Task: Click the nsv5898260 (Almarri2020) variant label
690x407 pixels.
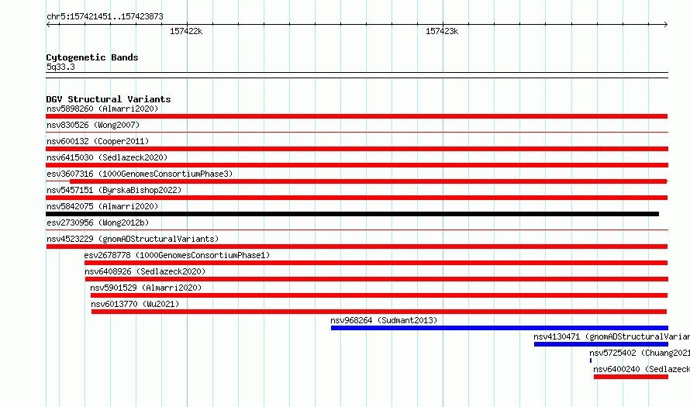Action: (x=102, y=109)
